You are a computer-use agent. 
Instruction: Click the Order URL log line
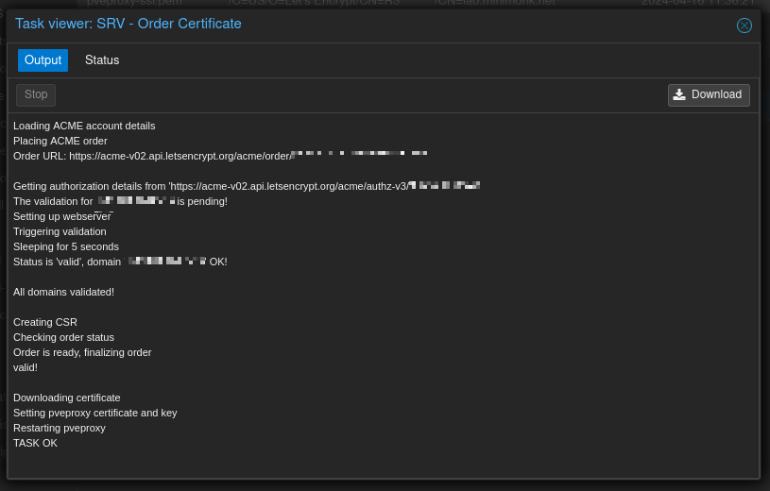220,156
